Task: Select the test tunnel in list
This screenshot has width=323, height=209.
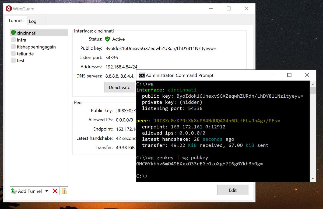Action: (39, 61)
